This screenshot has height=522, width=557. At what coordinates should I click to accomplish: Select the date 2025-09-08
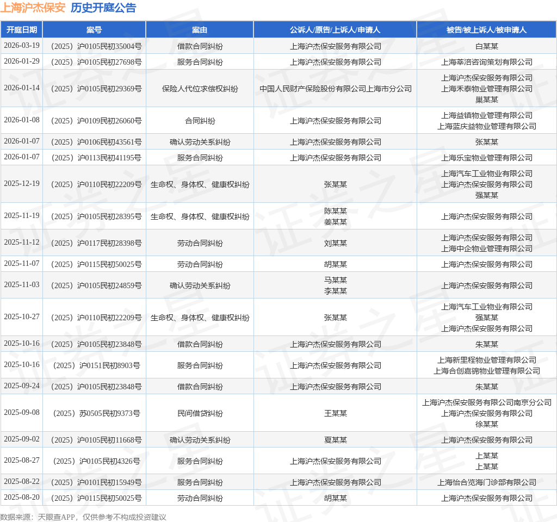click(x=22, y=413)
